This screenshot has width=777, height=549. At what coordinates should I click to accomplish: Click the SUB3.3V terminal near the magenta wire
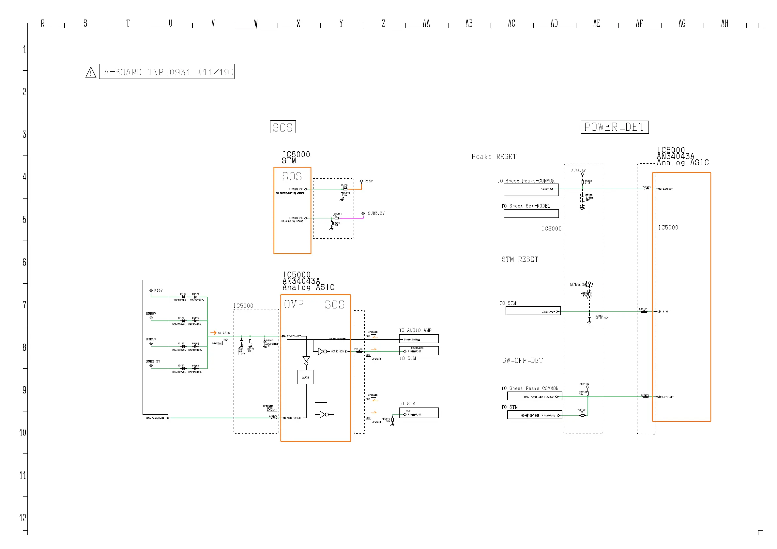[x=363, y=214]
